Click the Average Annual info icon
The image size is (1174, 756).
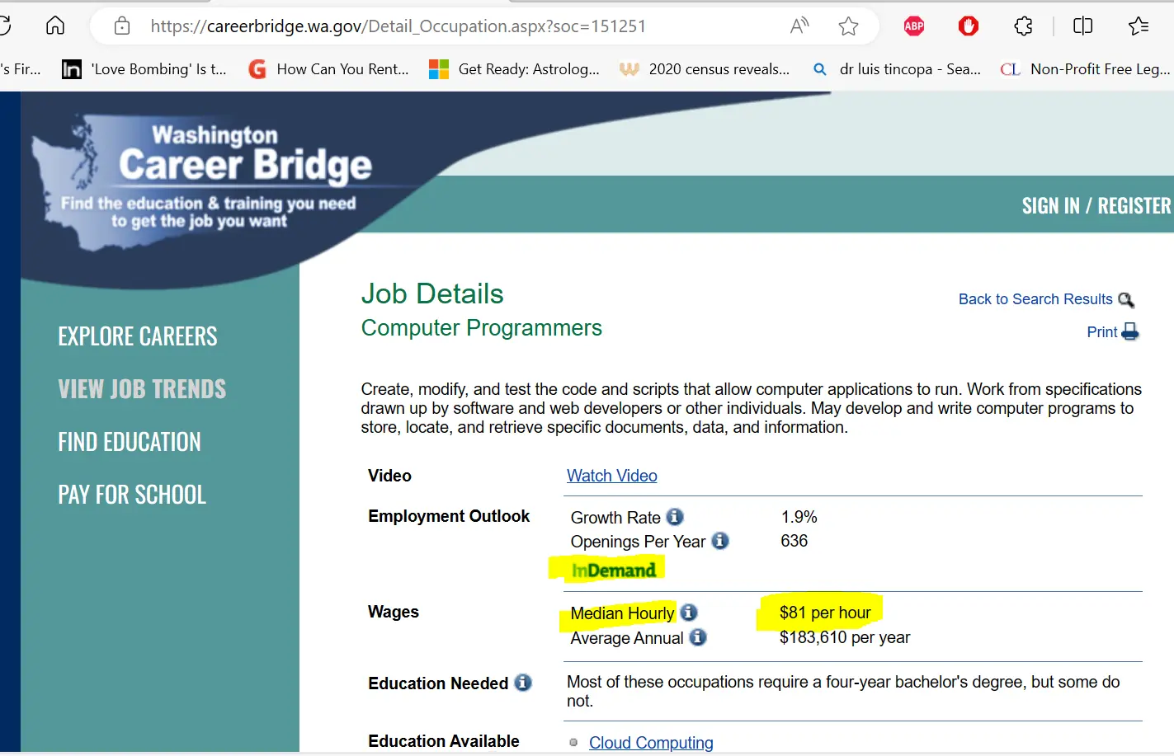tap(698, 637)
